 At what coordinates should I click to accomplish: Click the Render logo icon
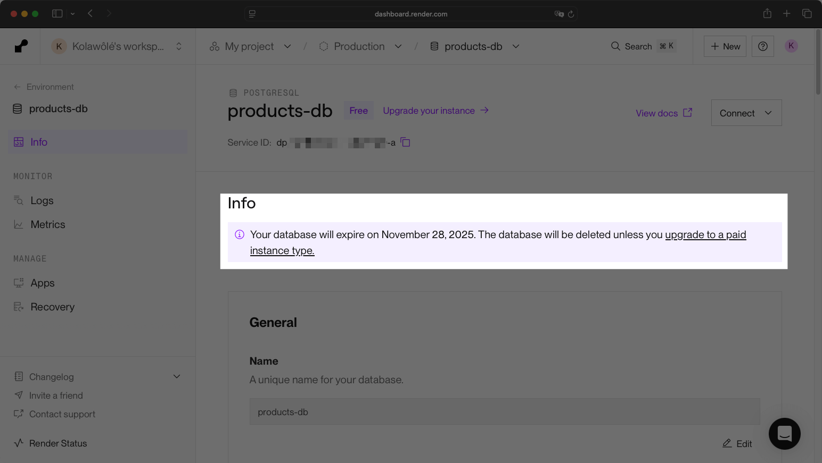click(x=20, y=46)
